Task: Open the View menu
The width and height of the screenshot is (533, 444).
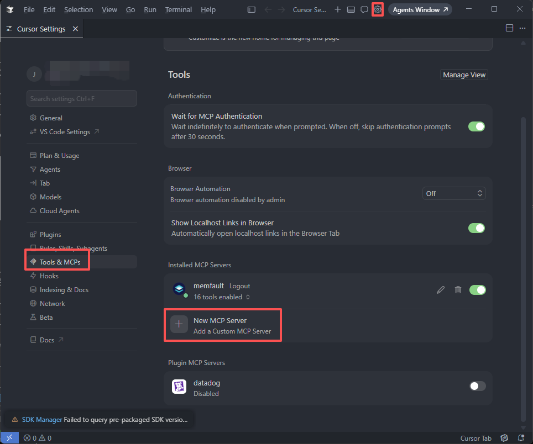Action: 109,9
